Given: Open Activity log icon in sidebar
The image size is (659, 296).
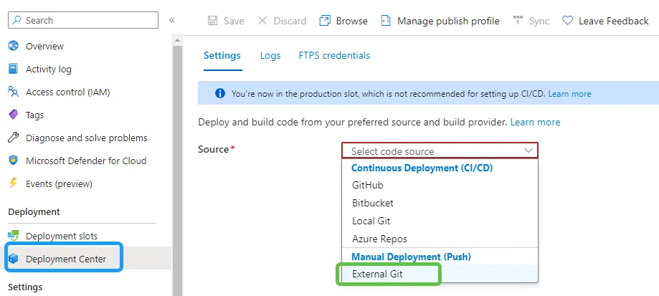Looking at the screenshot, I should (13, 70).
